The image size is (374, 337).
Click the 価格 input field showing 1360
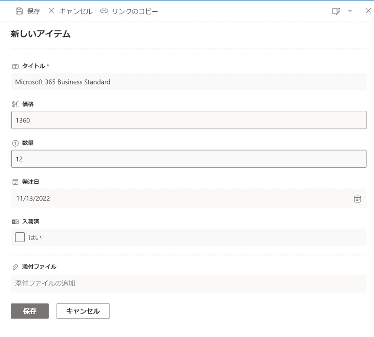pos(188,120)
